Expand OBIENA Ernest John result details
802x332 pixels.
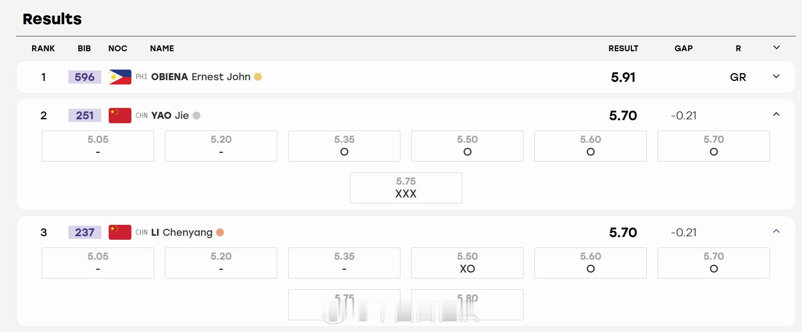coord(776,77)
